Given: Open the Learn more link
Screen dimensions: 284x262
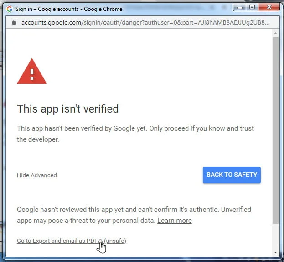Looking at the screenshot, I should coord(175,221).
